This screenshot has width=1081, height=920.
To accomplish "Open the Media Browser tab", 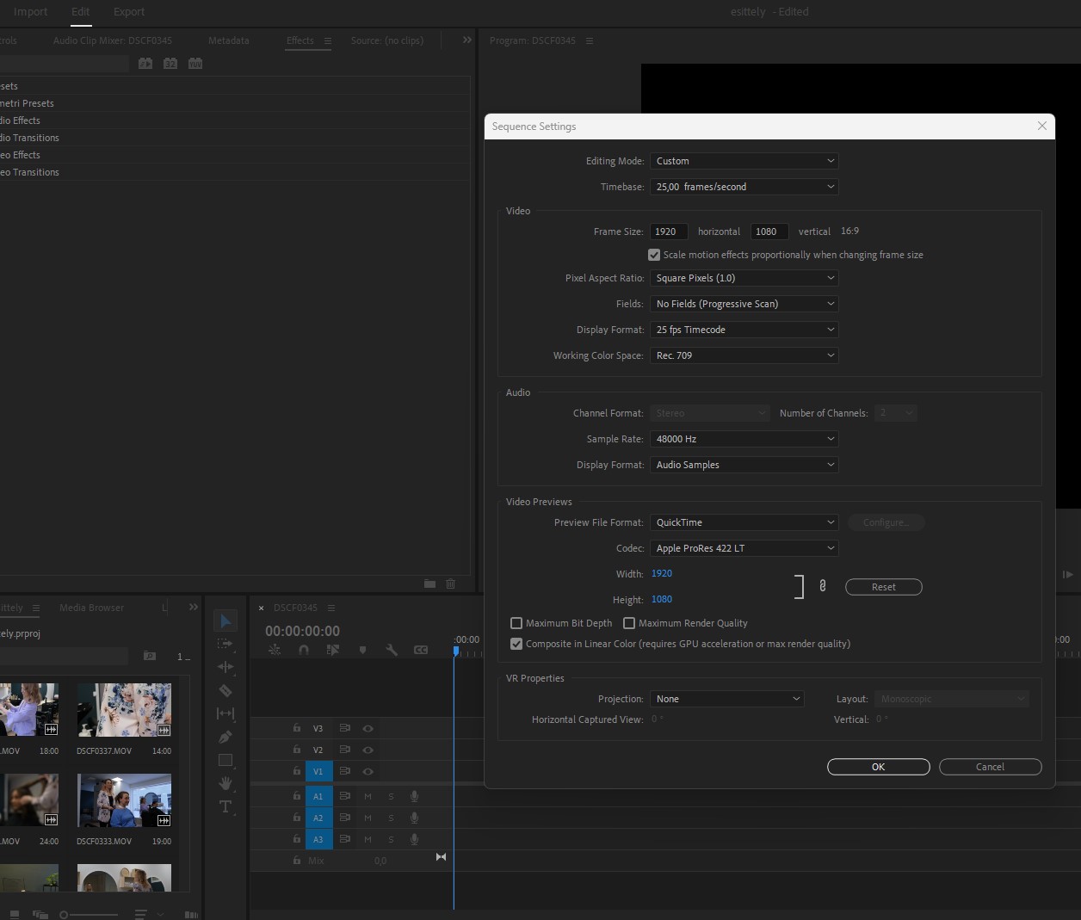I will pyautogui.click(x=91, y=608).
